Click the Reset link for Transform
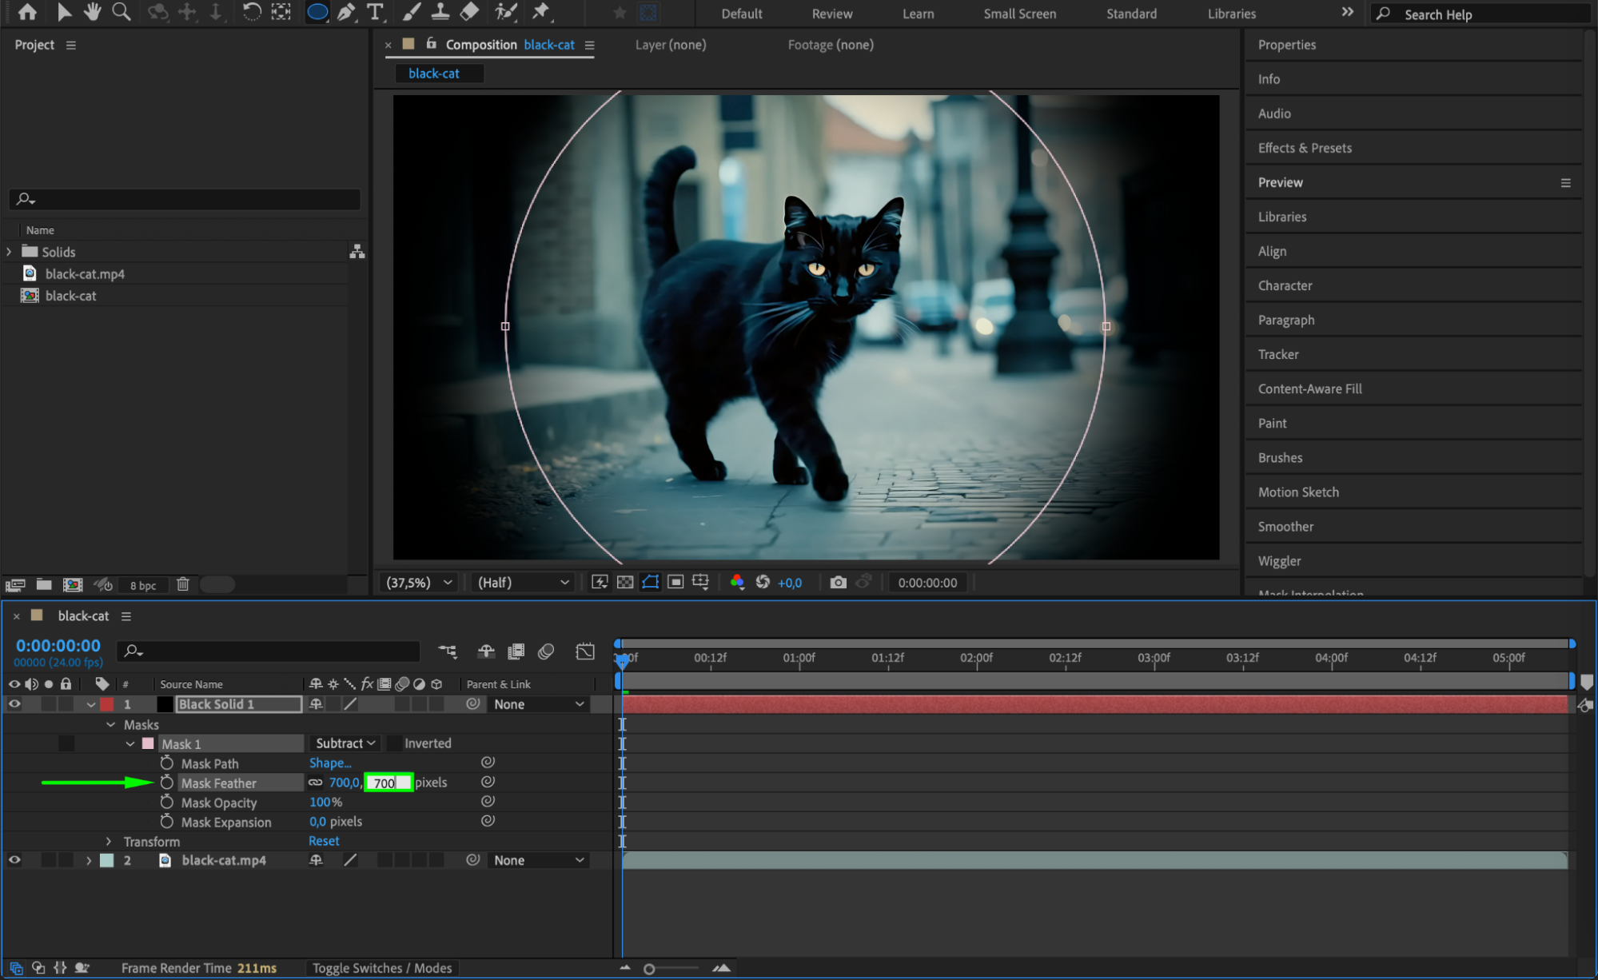Screen dimensions: 1598x980 point(324,841)
